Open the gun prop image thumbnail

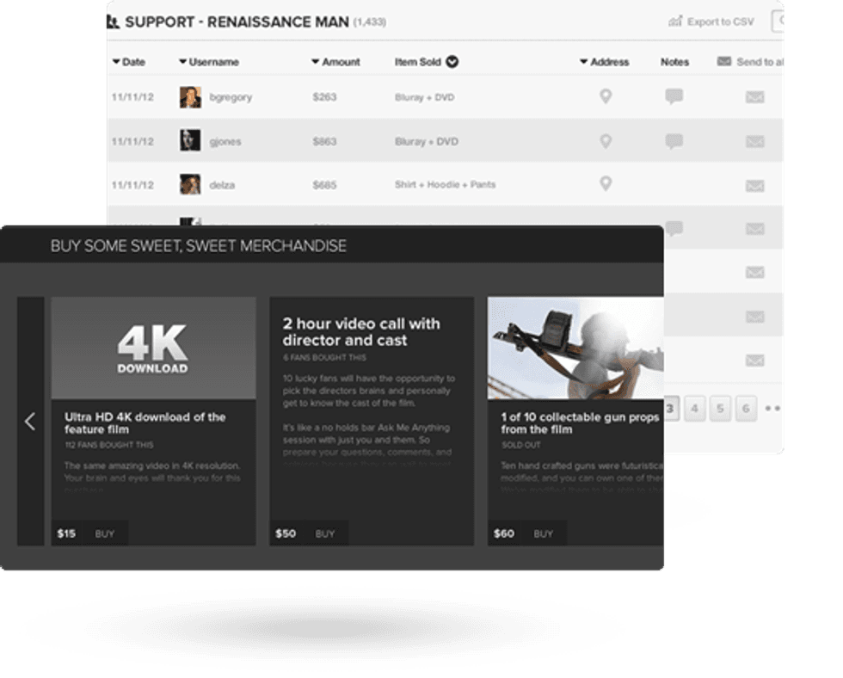tap(575, 348)
